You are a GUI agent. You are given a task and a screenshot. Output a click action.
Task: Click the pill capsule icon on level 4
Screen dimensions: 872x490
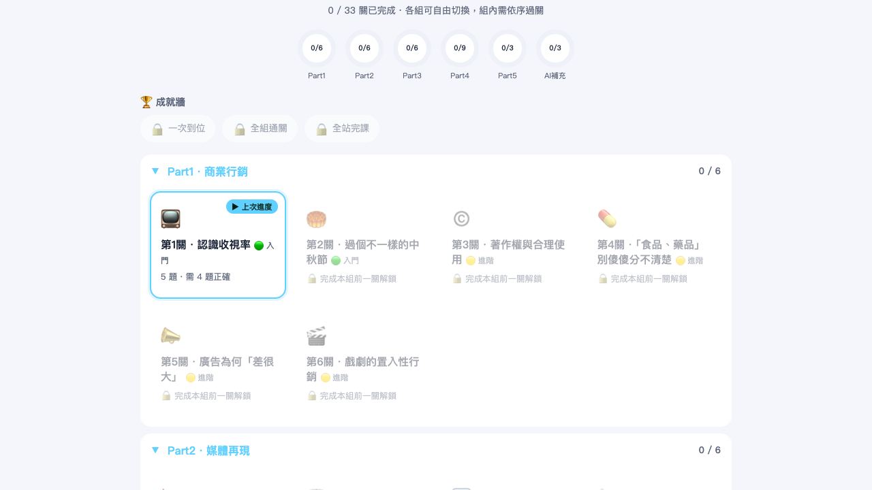(607, 218)
